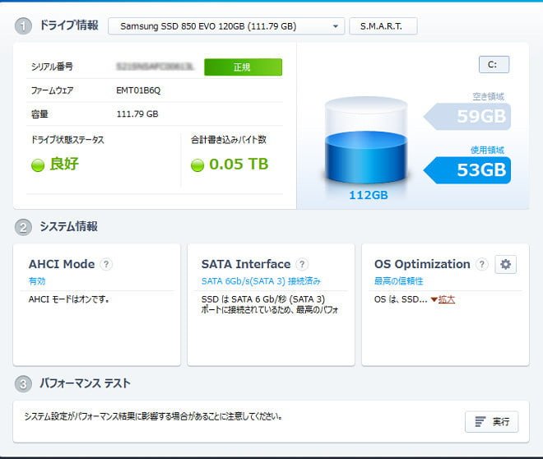The width and height of the screenshot is (543, 459).
Task: Click the step 2 system information number badge
Action: tap(22, 227)
